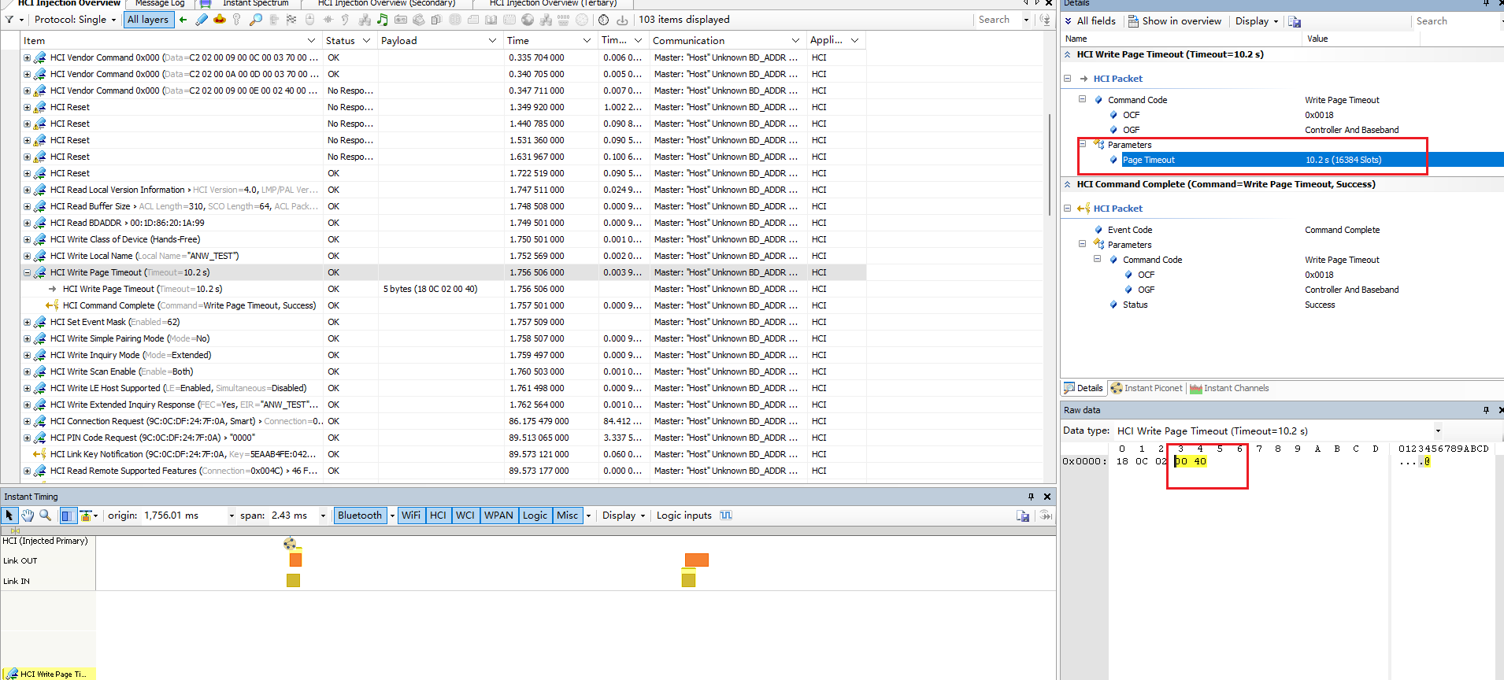Image resolution: width=1504 pixels, height=680 pixels.
Task: Toggle the Bluetooth filter in Instant Timing
Action: (359, 516)
